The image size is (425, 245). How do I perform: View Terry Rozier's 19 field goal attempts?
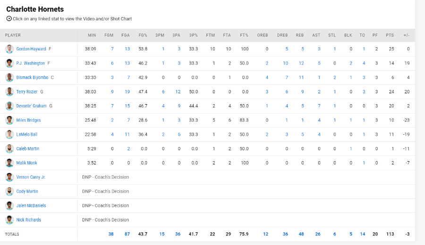(127, 92)
